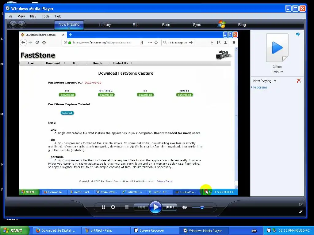
Task: Click the address bar URL in video
Action: (102, 43)
